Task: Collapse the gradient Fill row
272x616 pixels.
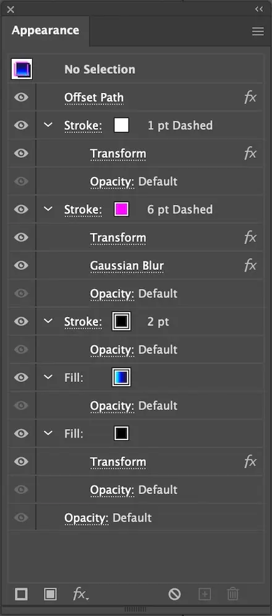Action: (x=48, y=377)
